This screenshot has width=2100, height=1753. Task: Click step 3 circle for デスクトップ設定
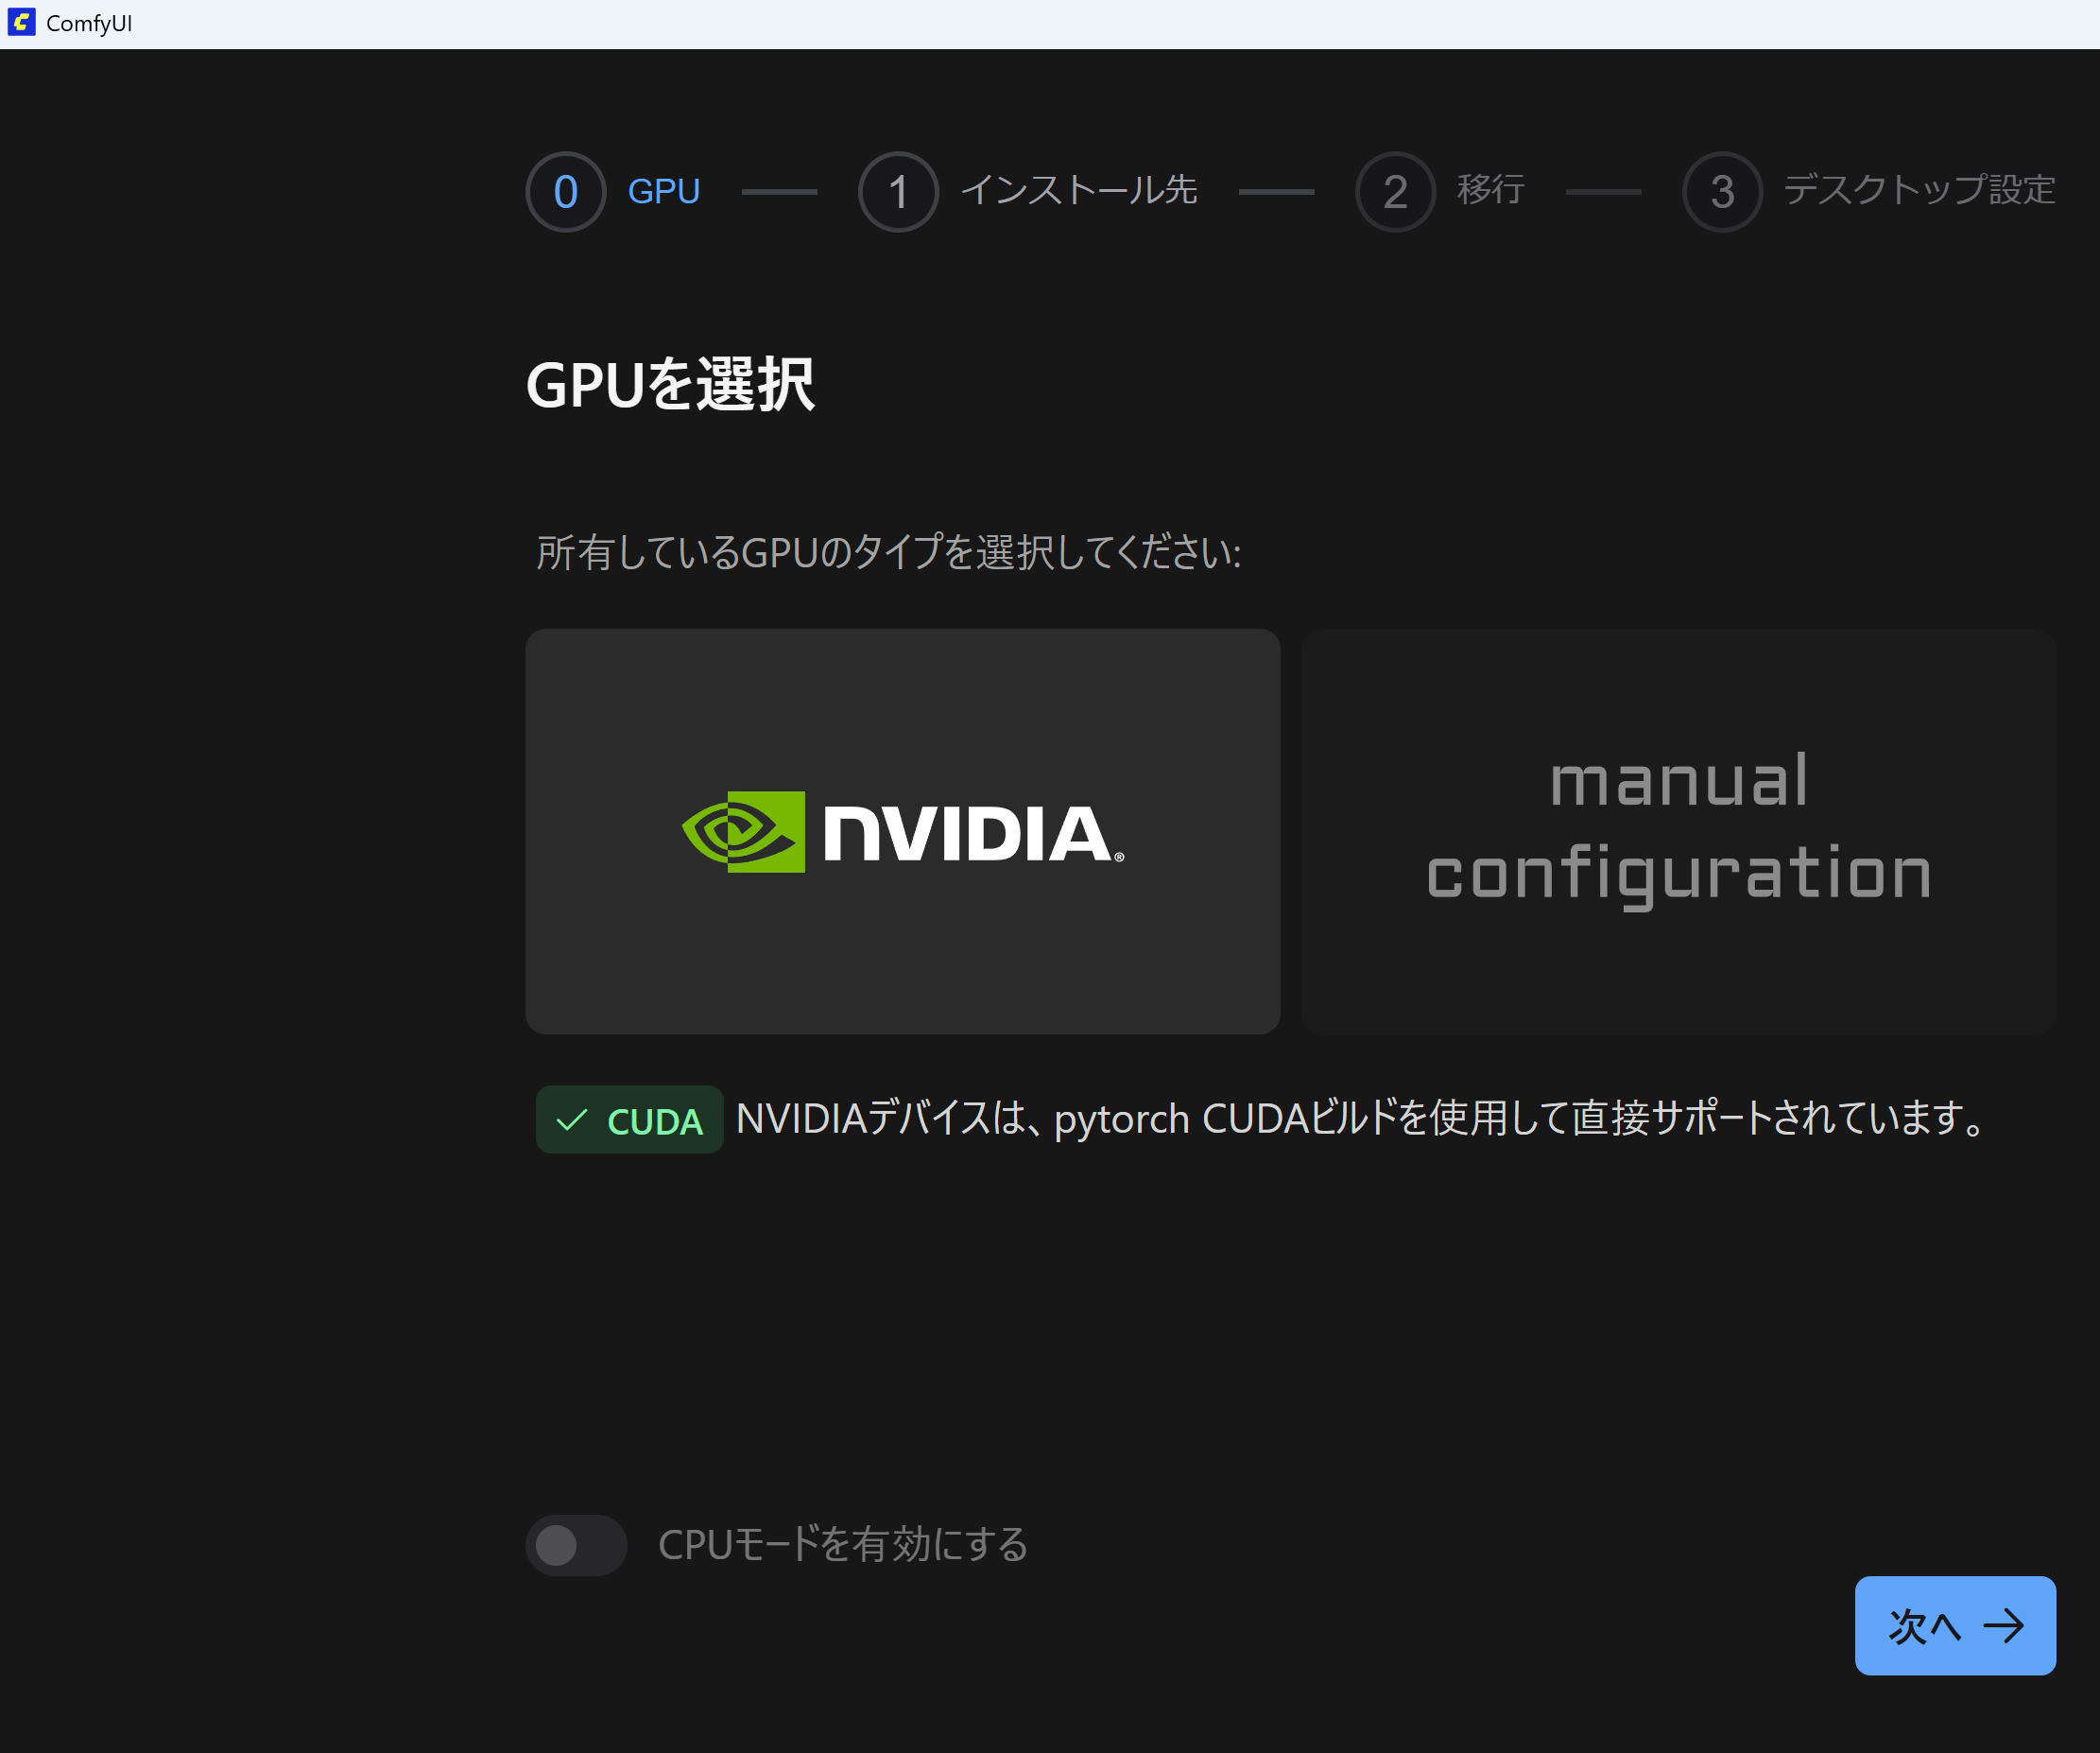point(1721,191)
